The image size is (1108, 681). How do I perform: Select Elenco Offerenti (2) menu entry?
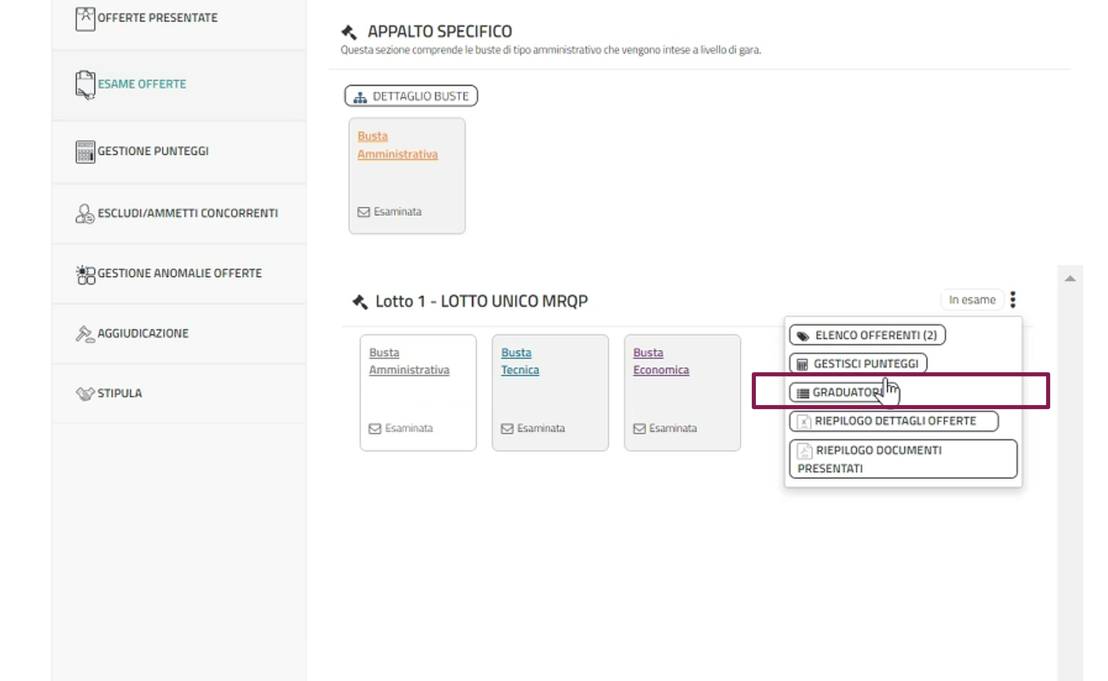point(867,335)
